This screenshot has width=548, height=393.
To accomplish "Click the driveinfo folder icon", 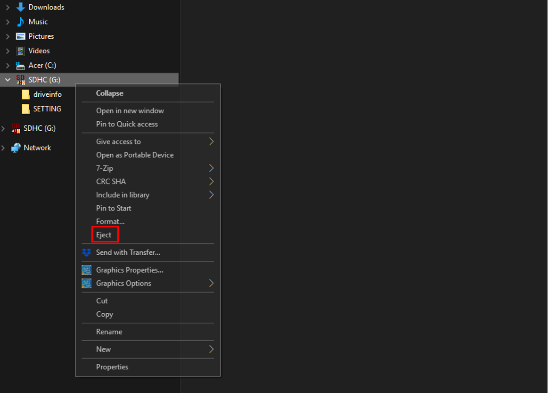I will pos(25,94).
